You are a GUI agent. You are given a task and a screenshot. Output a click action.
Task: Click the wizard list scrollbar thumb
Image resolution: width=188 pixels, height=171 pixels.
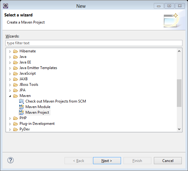179,93
